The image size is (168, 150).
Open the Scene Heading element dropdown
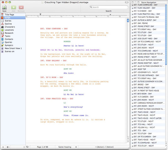click(x=68, y=147)
